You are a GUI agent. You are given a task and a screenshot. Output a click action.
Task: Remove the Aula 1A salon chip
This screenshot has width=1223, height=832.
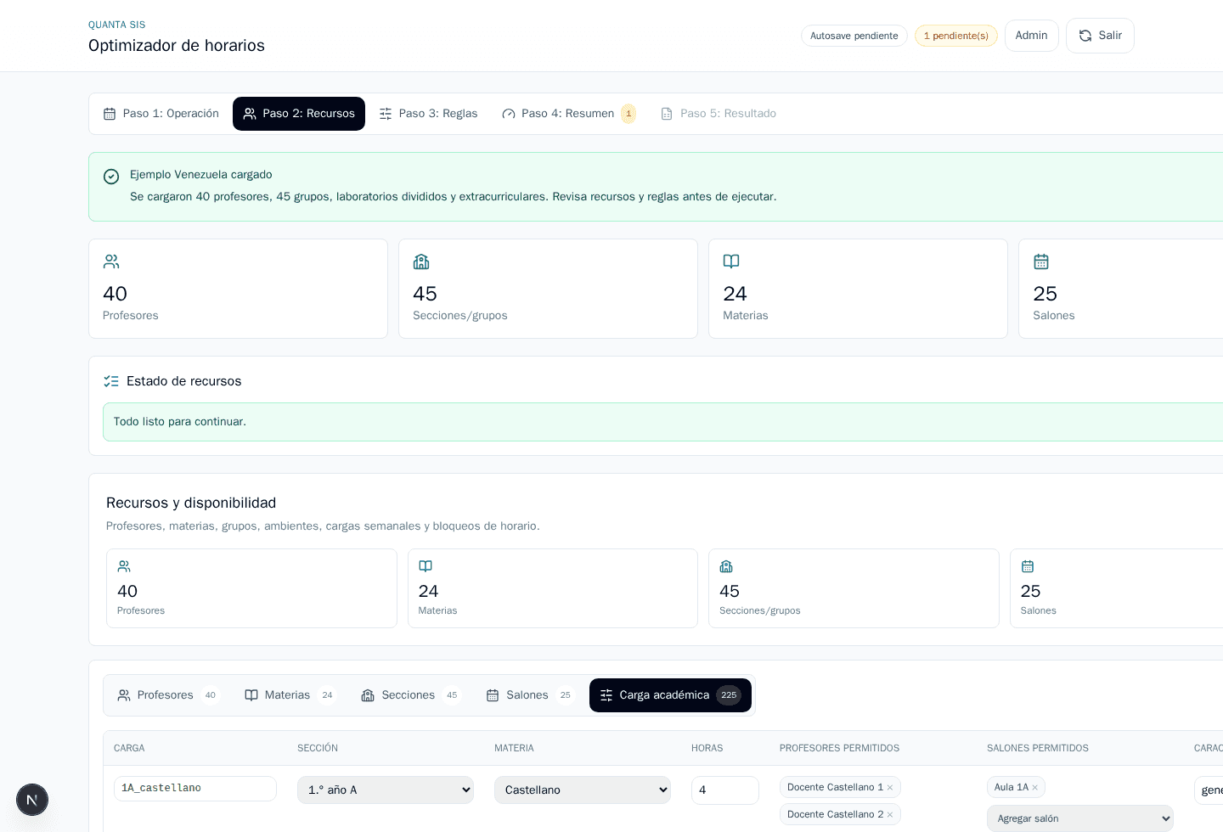(x=1035, y=788)
